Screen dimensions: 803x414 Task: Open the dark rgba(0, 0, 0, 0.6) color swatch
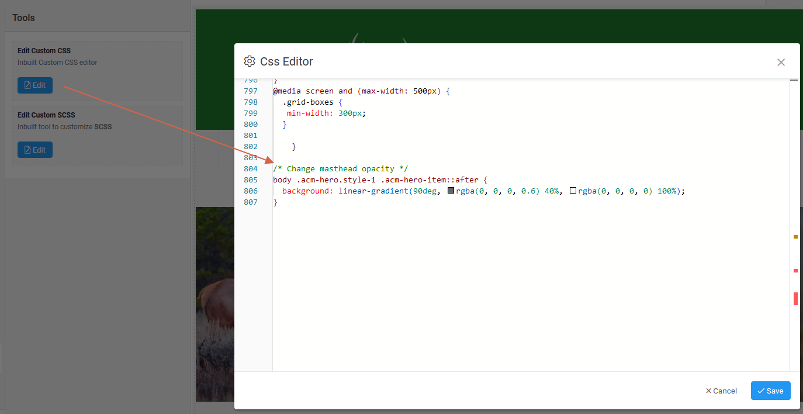(x=451, y=191)
